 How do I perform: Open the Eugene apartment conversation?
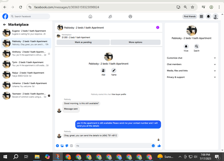[x=26, y=33]
